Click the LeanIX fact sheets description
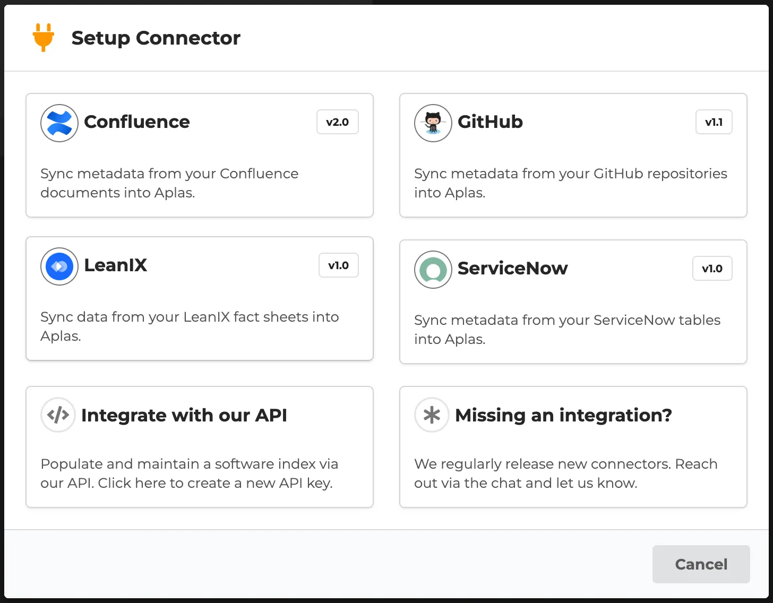Image resolution: width=773 pixels, height=603 pixels. click(x=190, y=326)
